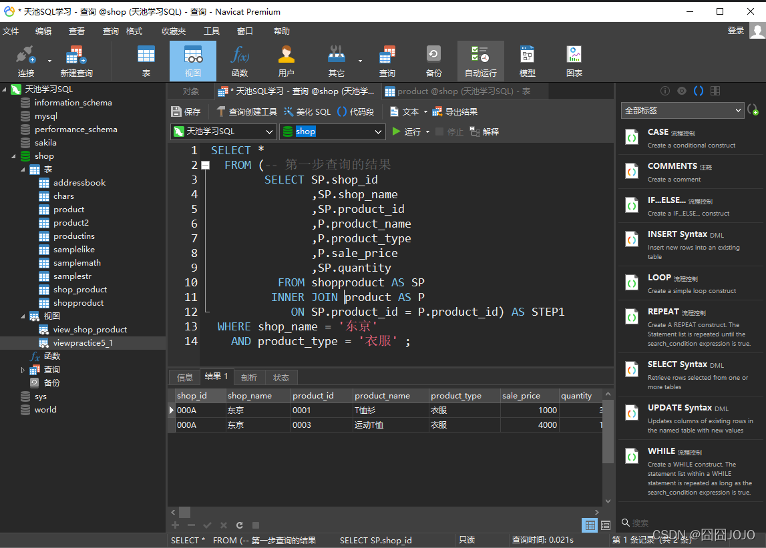
Task: Open the 函数 (Function) objects
Action: click(240, 61)
